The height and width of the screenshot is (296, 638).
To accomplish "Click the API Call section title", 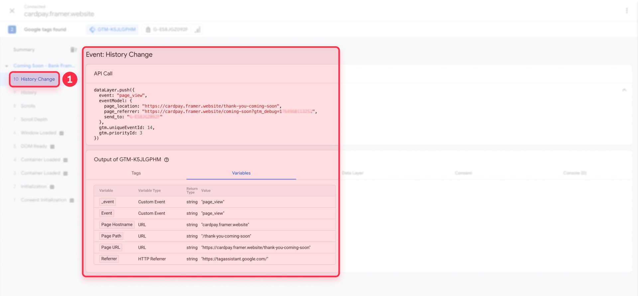I will click(x=103, y=74).
